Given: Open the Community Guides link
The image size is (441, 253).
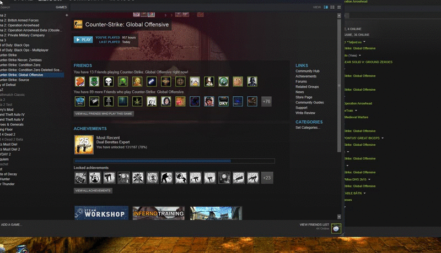Looking at the screenshot, I should click(310, 103).
